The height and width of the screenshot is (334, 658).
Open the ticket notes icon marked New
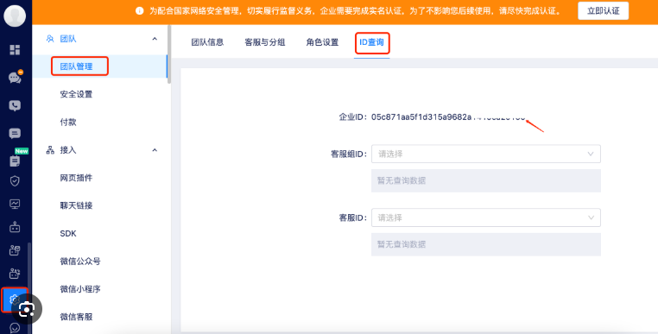point(15,161)
